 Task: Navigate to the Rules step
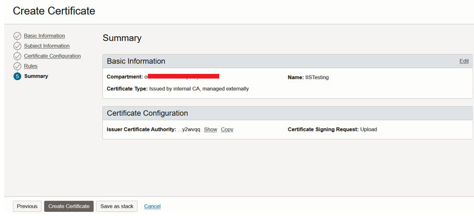[31, 66]
